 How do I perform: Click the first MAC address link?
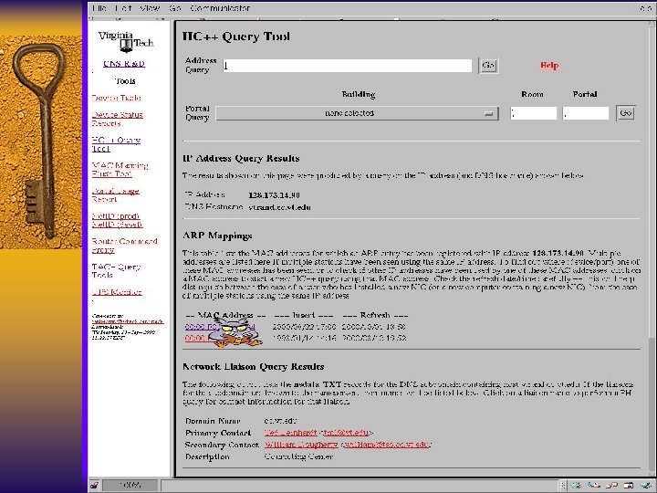click(200, 327)
